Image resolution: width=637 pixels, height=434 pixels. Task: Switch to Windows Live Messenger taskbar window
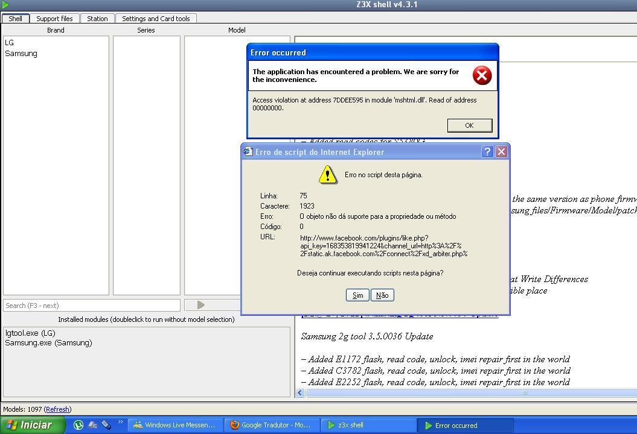click(176, 425)
